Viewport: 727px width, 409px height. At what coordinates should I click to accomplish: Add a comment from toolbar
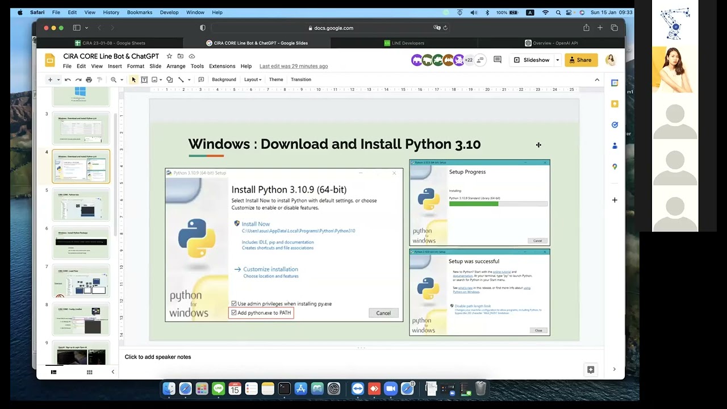coord(201,80)
